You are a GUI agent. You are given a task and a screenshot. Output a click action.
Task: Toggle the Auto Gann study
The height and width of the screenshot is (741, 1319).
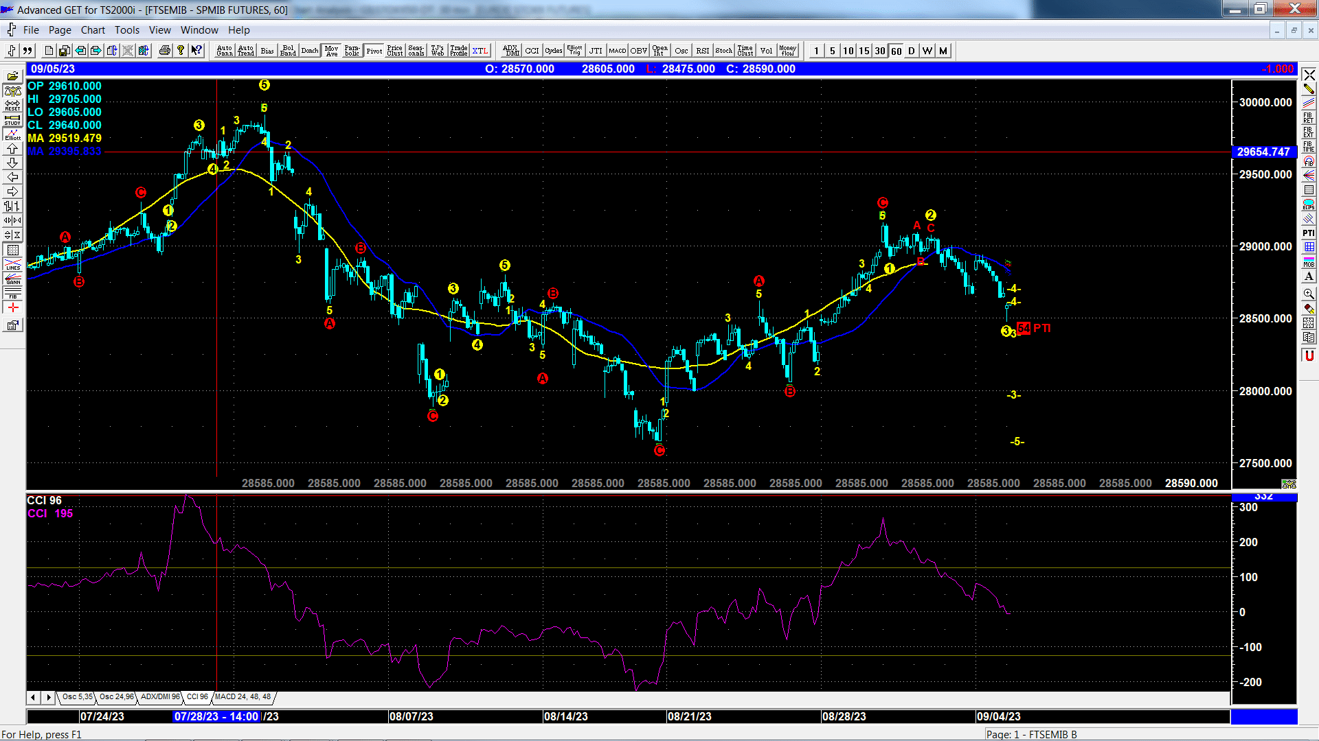pos(225,51)
